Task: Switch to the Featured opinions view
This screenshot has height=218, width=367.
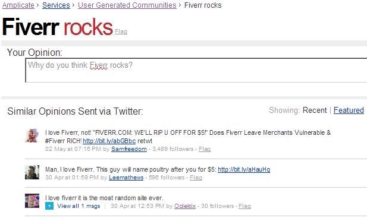Action: click(x=349, y=110)
